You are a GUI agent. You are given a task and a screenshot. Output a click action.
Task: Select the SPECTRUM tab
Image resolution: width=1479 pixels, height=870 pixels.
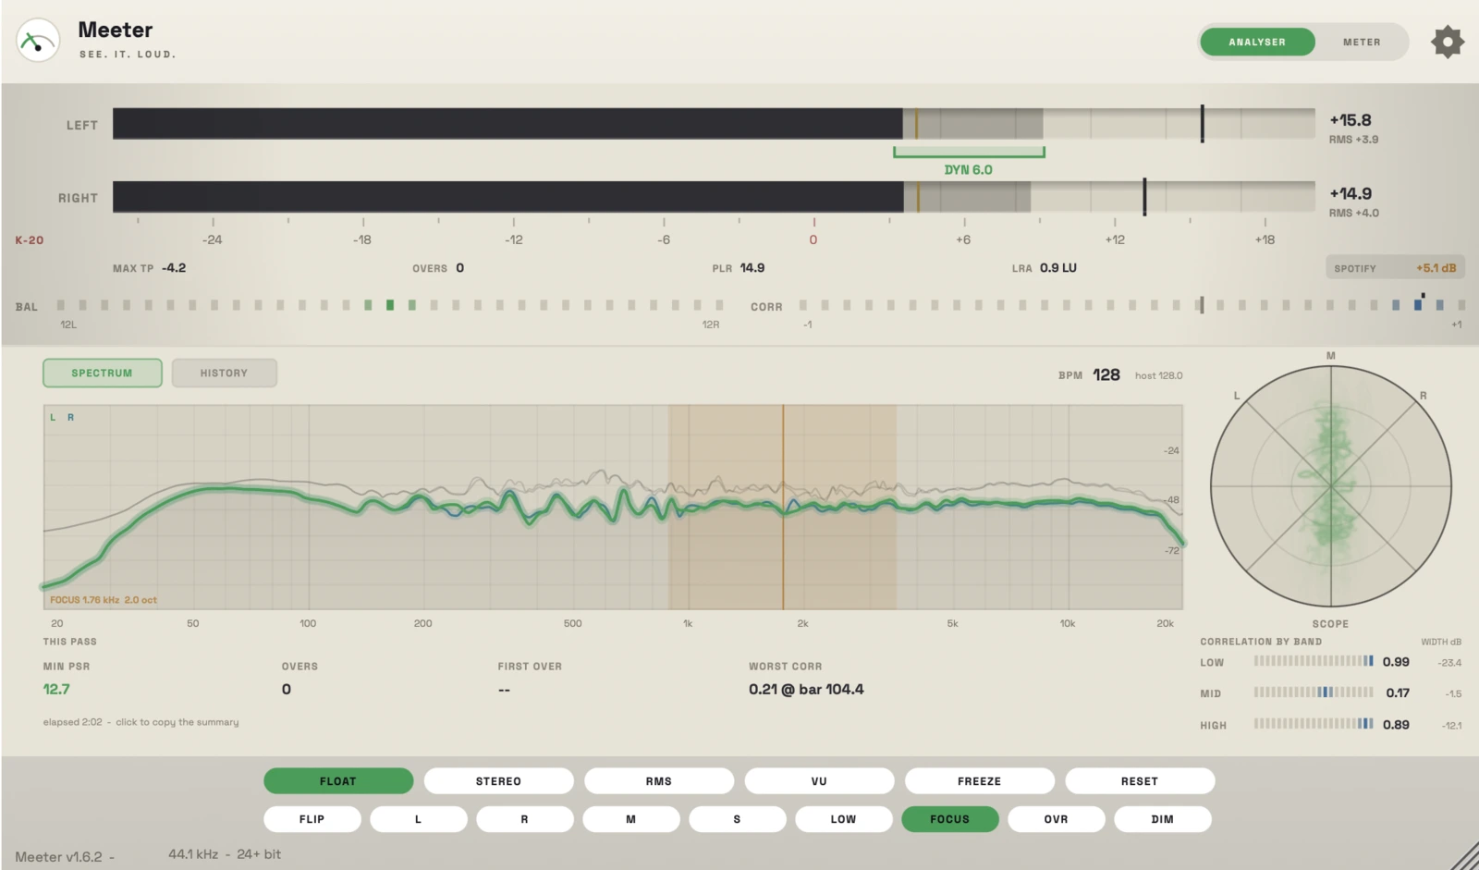coord(103,373)
